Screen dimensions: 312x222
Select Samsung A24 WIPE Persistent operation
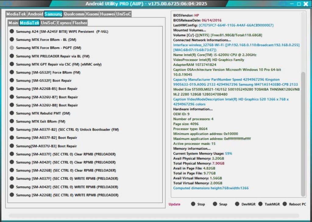pyautogui.click(x=12, y=31)
